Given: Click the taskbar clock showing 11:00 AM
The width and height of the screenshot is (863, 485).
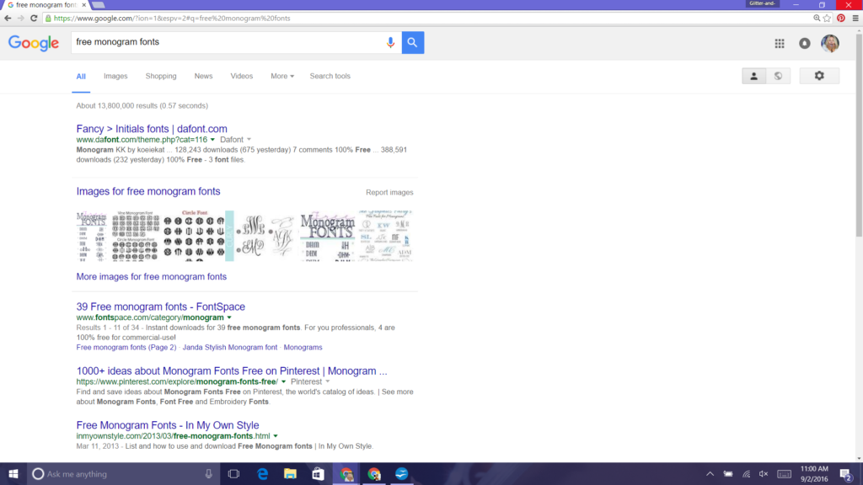Looking at the screenshot, I should (x=815, y=474).
